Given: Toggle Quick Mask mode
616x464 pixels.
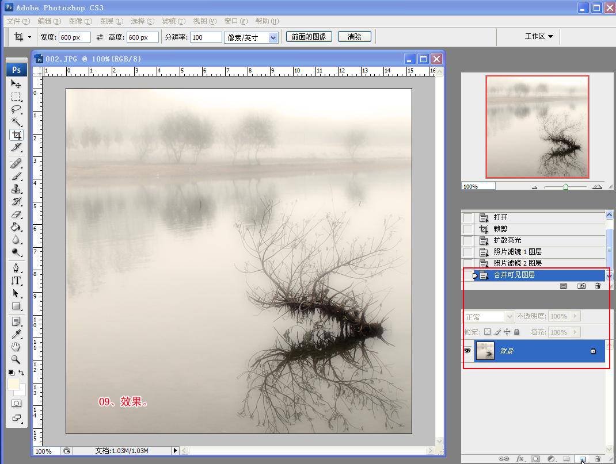Looking at the screenshot, I should pyautogui.click(x=16, y=403).
